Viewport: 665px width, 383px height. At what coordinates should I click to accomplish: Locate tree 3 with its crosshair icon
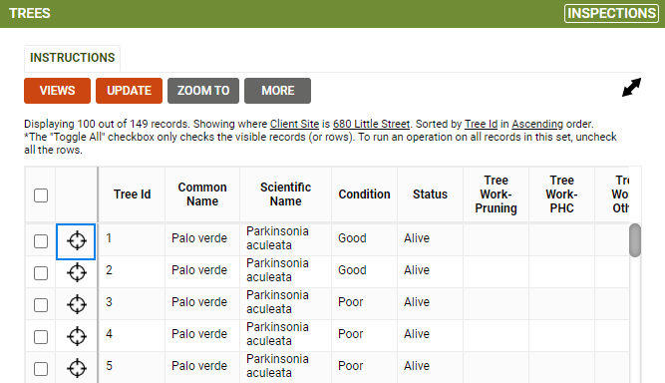coord(77,304)
